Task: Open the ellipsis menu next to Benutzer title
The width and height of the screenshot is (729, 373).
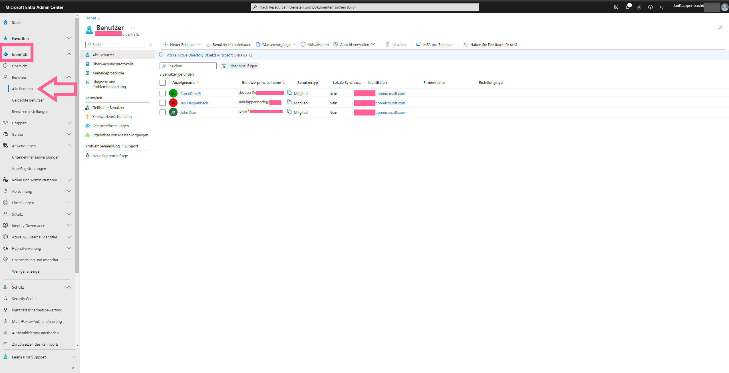Action: 133,28
